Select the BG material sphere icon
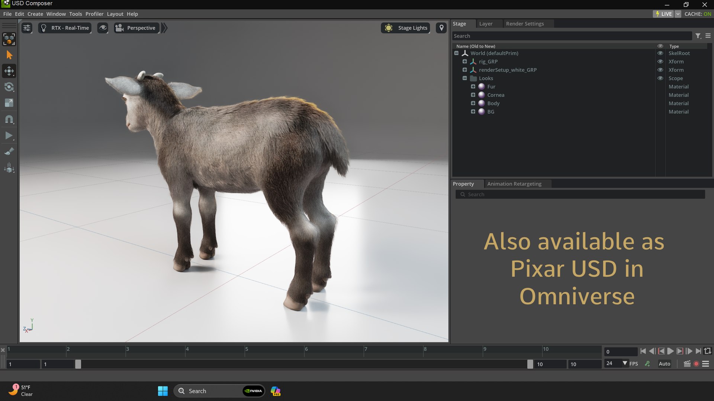714x401 pixels. point(482,111)
